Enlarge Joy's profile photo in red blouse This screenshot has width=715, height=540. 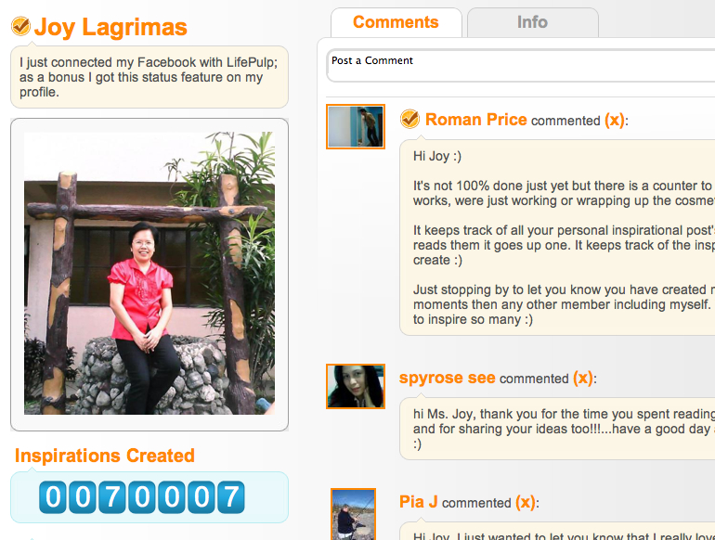[x=149, y=274]
